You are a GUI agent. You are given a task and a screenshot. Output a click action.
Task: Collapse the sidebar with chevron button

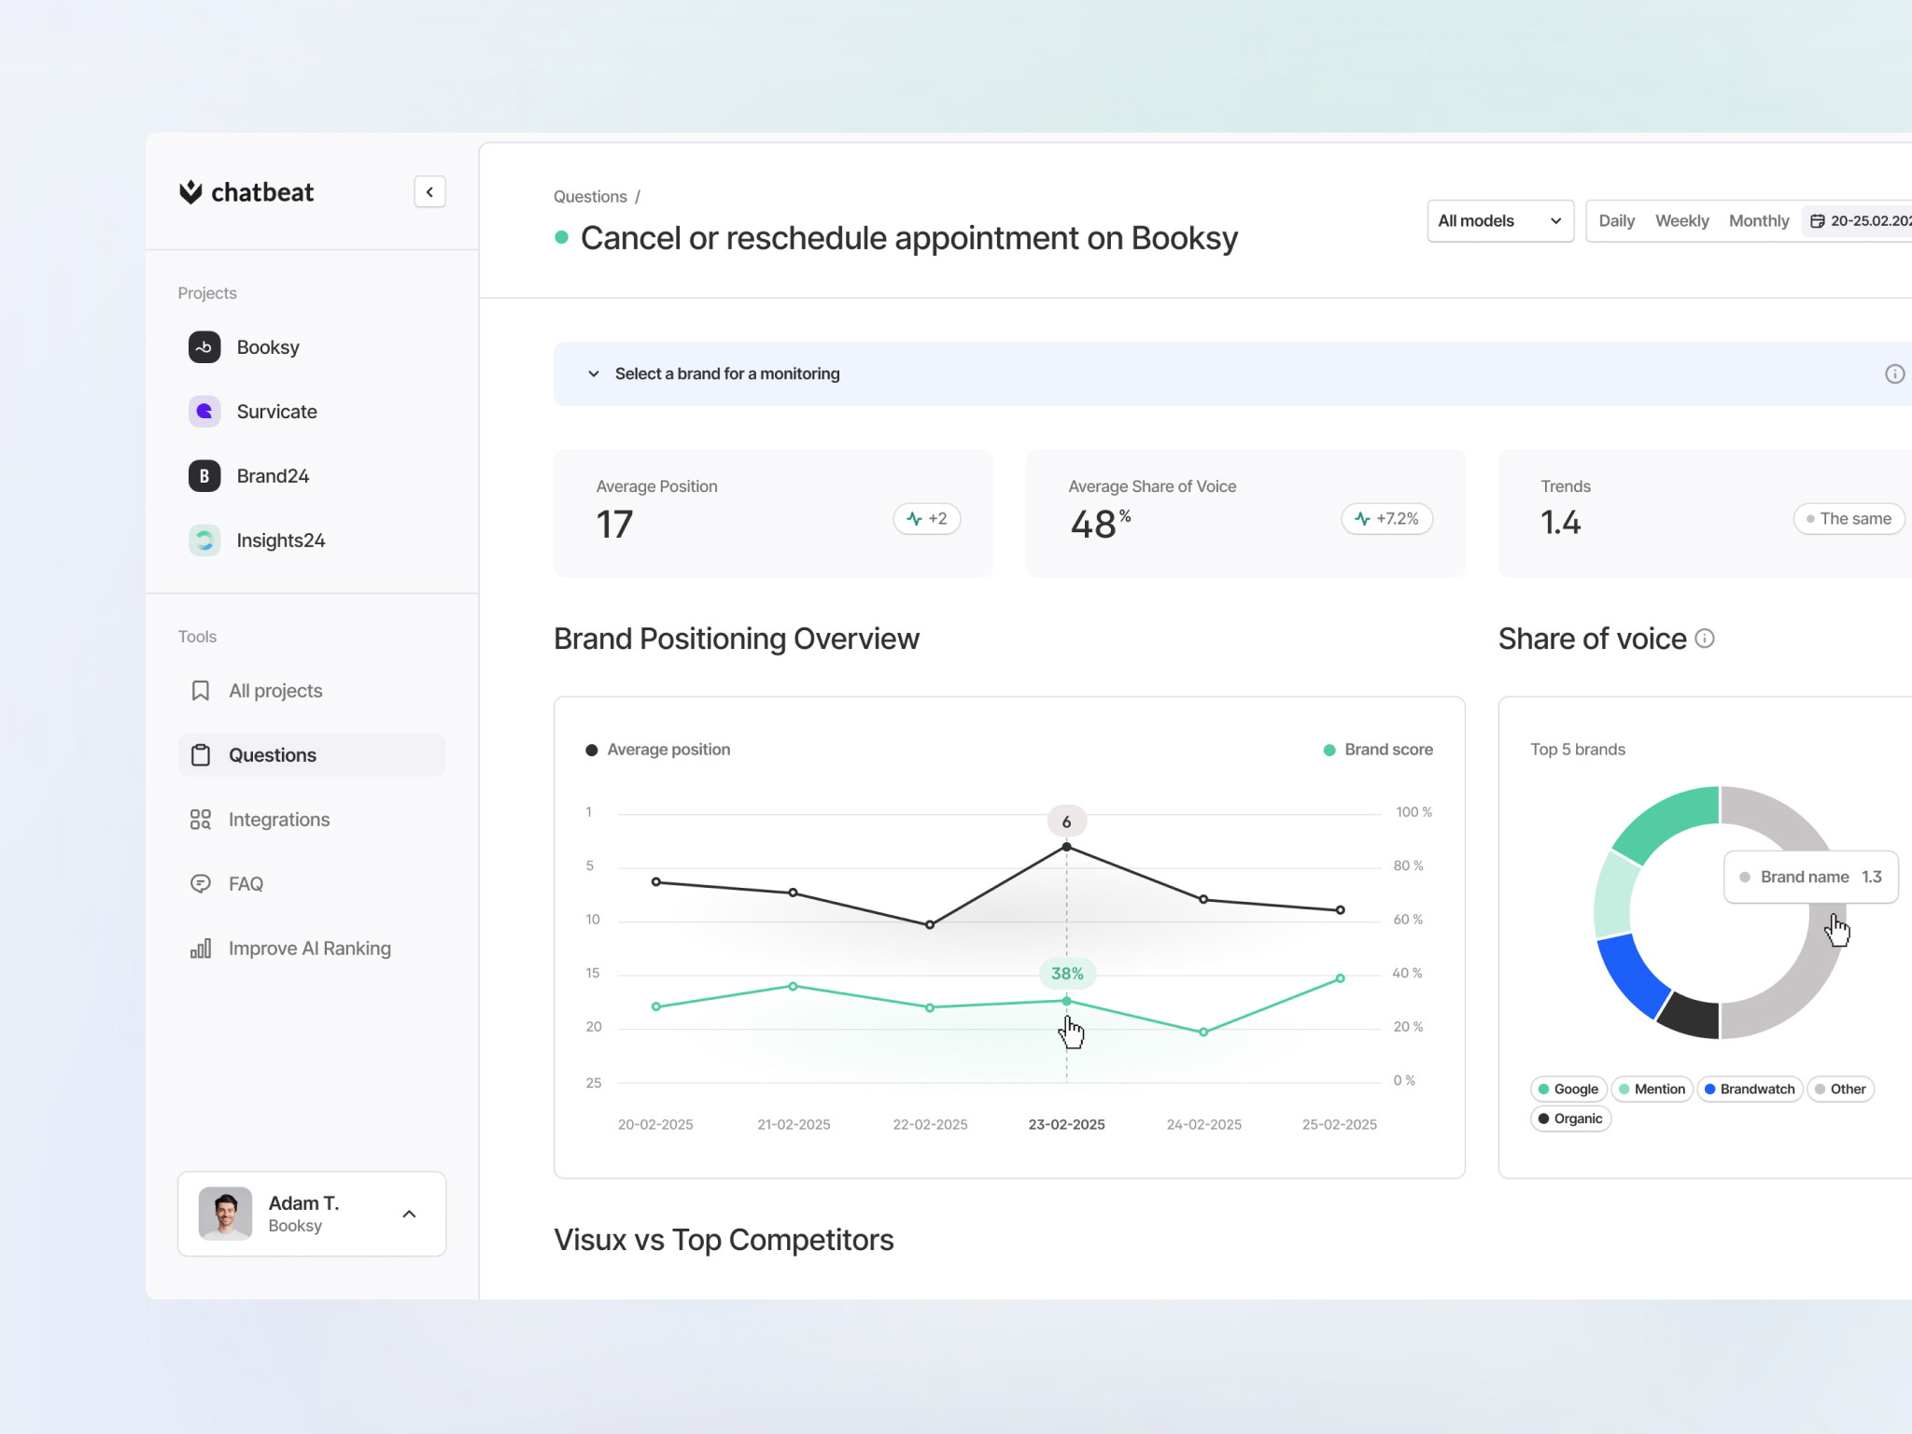coord(429,192)
